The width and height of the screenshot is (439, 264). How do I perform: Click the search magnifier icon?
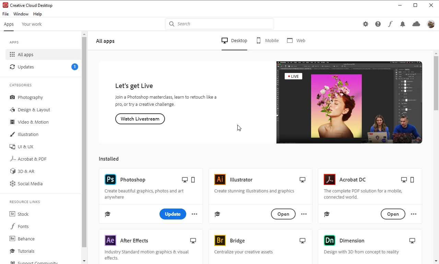coord(172,24)
